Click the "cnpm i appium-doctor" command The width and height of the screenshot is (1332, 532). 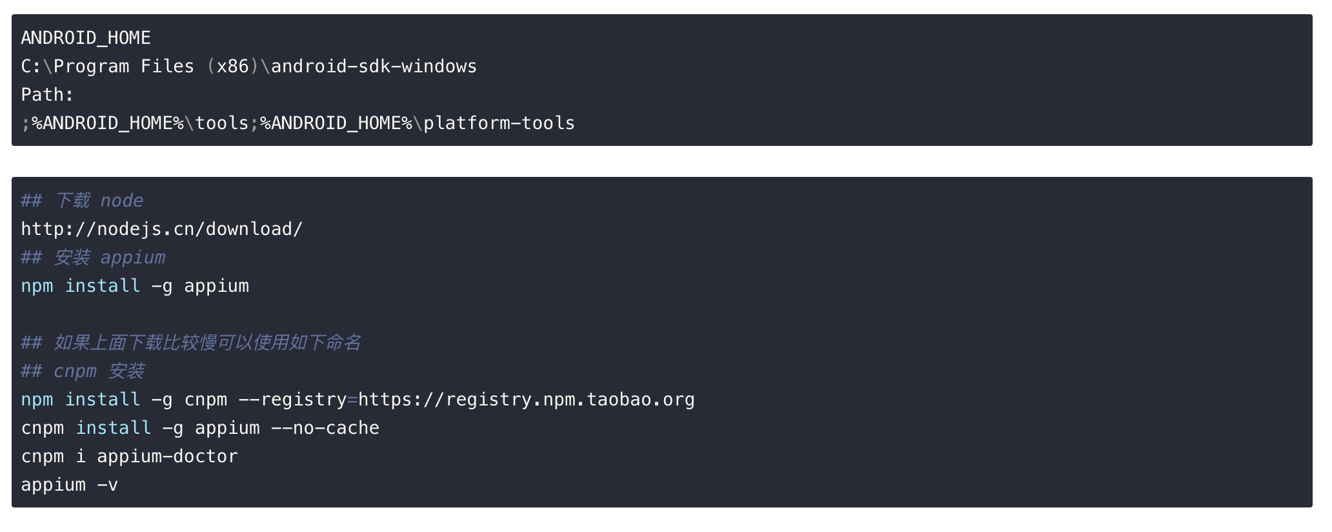tap(129, 456)
